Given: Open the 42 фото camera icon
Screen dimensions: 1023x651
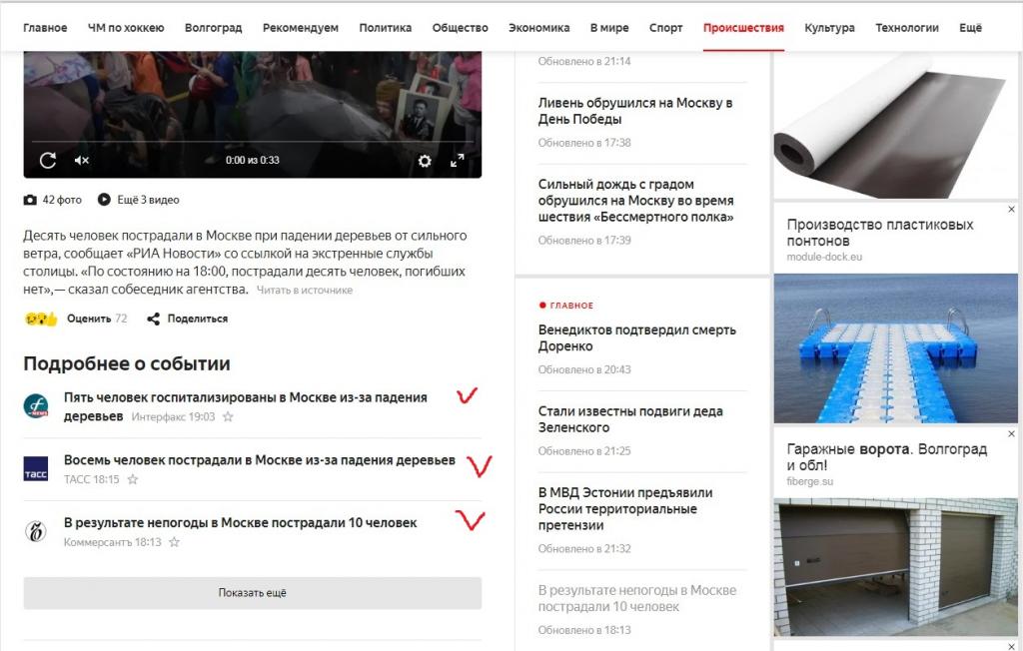Looking at the screenshot, I should pyautogui.click(x=30, y=200).
